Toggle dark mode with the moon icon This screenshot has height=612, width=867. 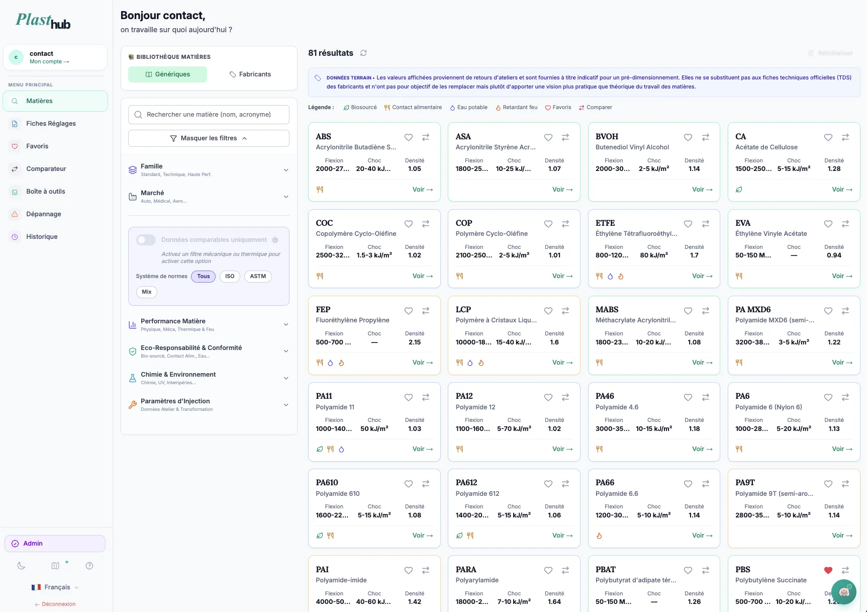click(x=21, y=566)
